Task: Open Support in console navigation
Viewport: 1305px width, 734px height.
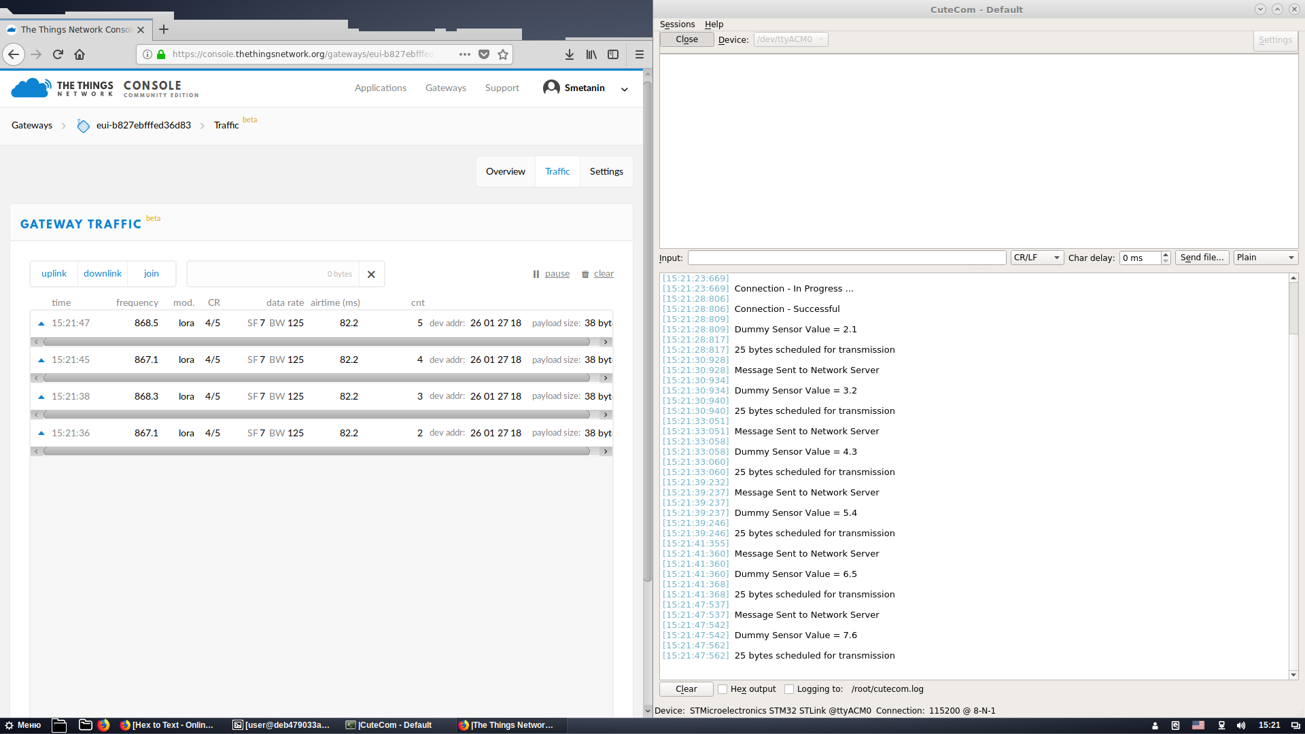Action: (502, 88)
